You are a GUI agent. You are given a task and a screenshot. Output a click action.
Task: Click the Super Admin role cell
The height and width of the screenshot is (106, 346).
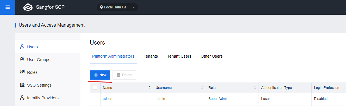tap(232, 99)
